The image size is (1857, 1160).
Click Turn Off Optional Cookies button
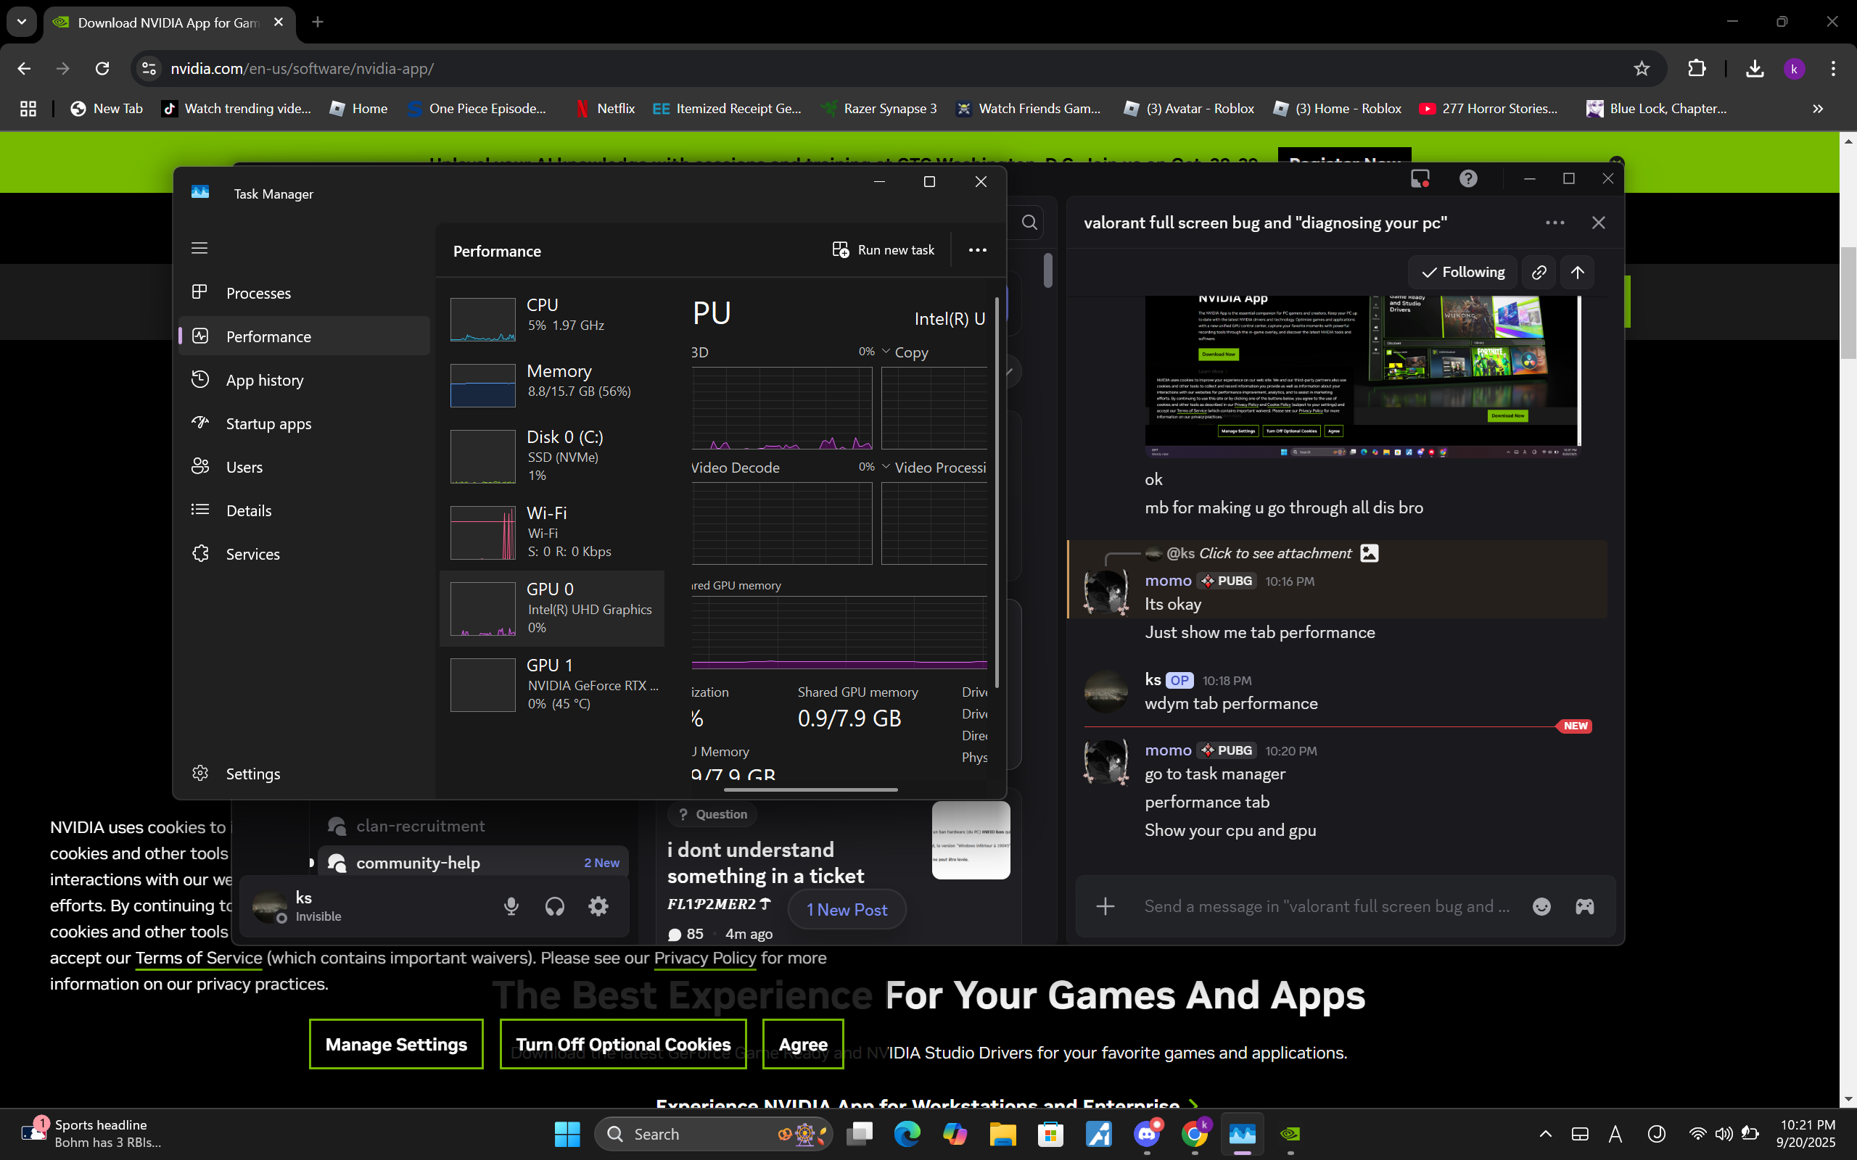pyautogui.click(x=622, y=1043)
